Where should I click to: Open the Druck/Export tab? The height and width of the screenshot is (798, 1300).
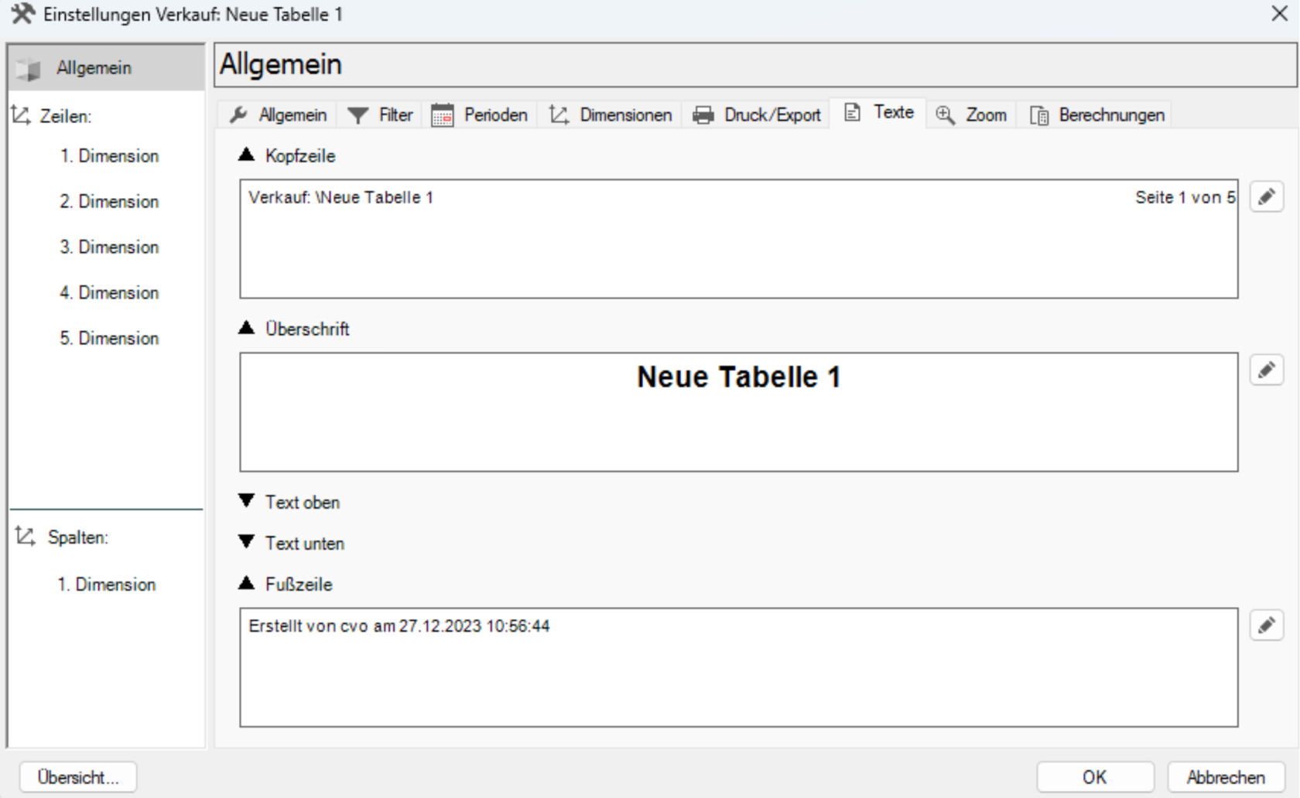[x=756, y=115]
